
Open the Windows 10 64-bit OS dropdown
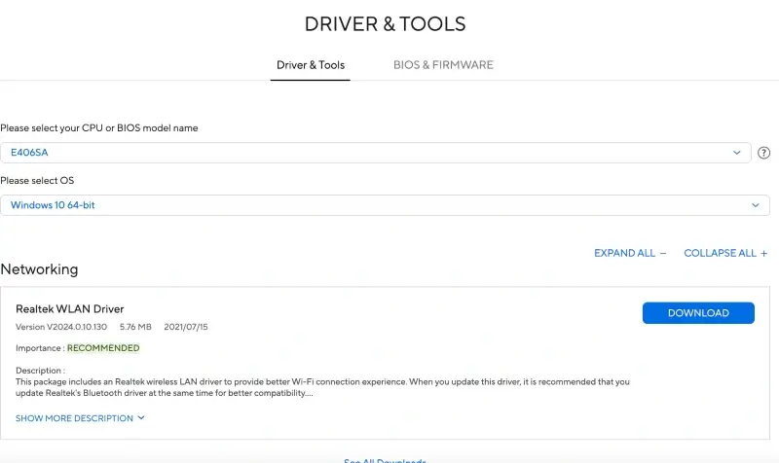[385, 205]
